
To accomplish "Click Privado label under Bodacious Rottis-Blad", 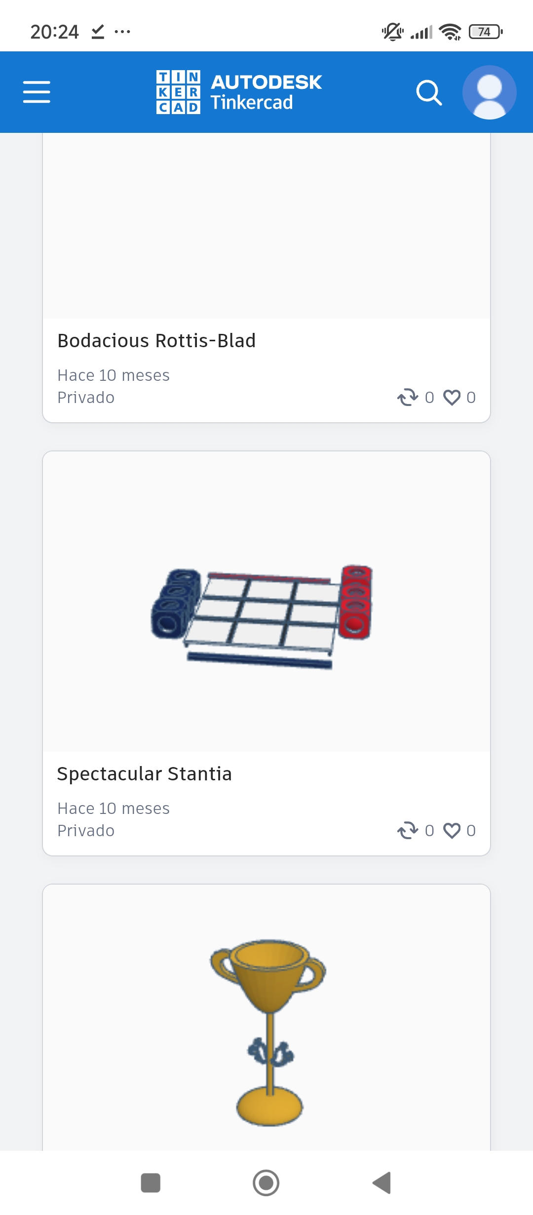I will point(86,398).
